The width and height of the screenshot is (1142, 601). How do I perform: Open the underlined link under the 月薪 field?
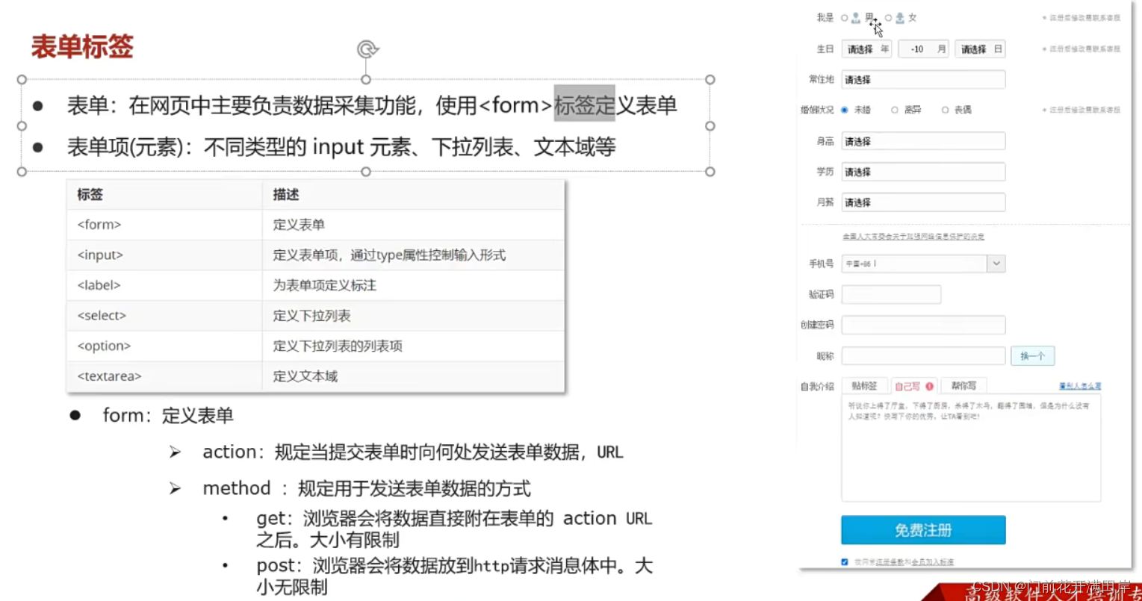(913, 237)
